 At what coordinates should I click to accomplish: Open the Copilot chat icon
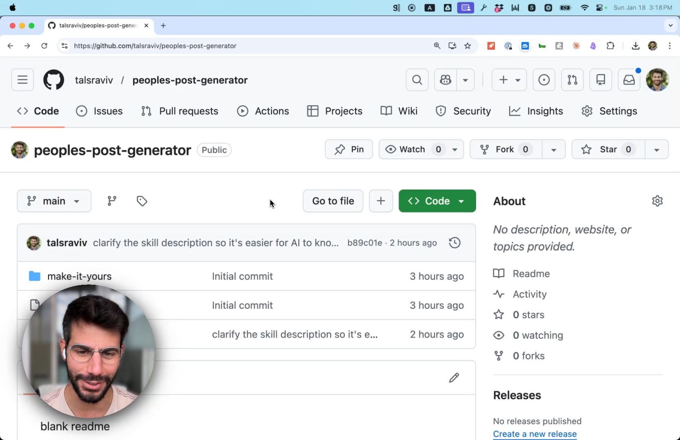pos(446,80)
